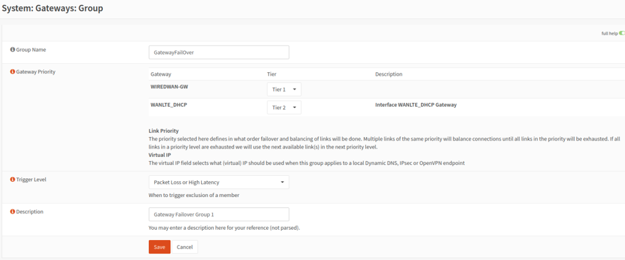625x260 pixels.
Task: Click the Description info icon
Action: (x=12, y=212)
